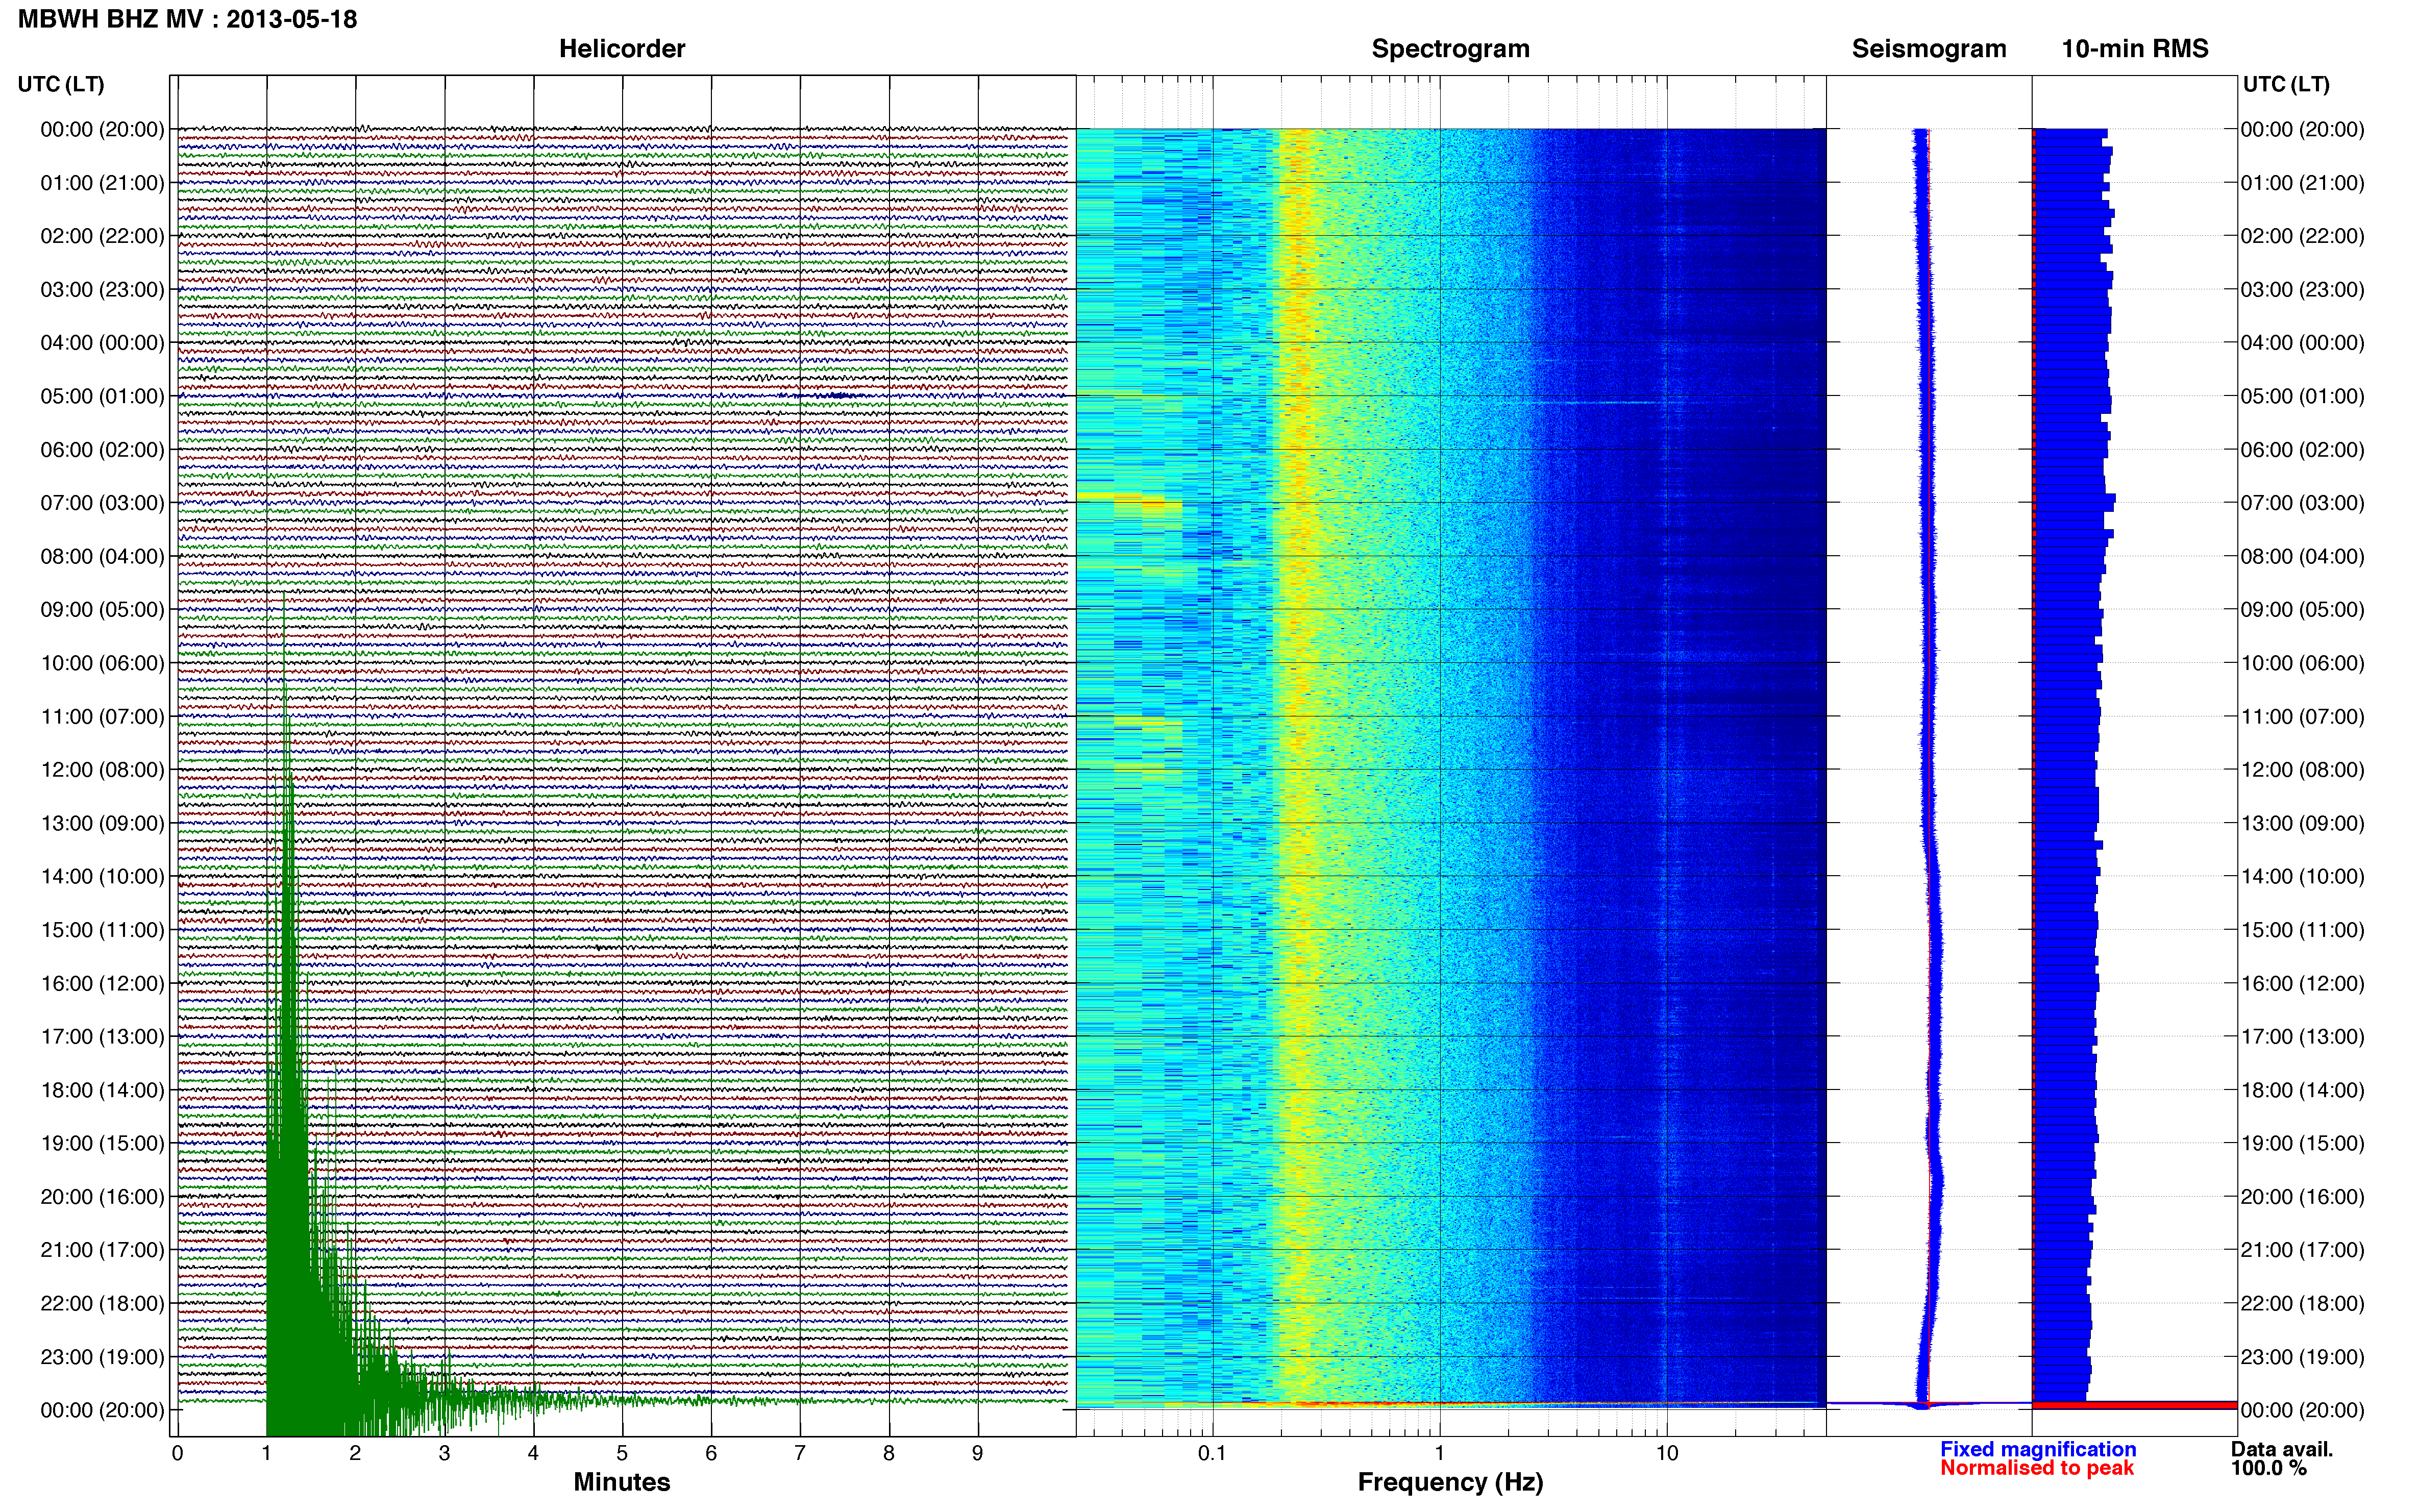The width and height of the screenshot is (2419, 1512).
Task: Click left time label '19:00 (15:00)'
Action: tap(102, 1143)
